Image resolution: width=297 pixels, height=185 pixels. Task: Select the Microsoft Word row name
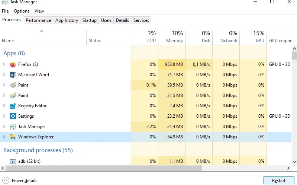coord(33,75)
